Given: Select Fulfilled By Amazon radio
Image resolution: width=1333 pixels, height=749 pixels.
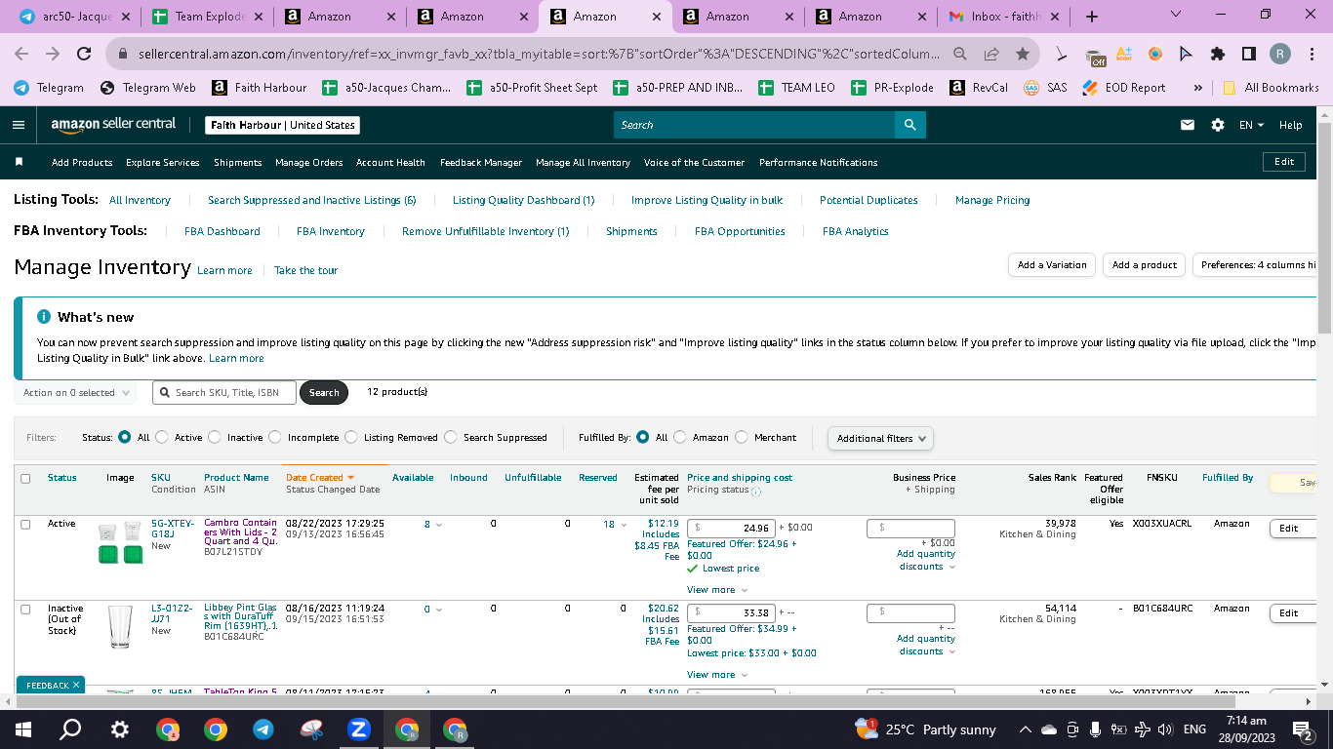Looking at the screenshot, I should tap(680, 438).
